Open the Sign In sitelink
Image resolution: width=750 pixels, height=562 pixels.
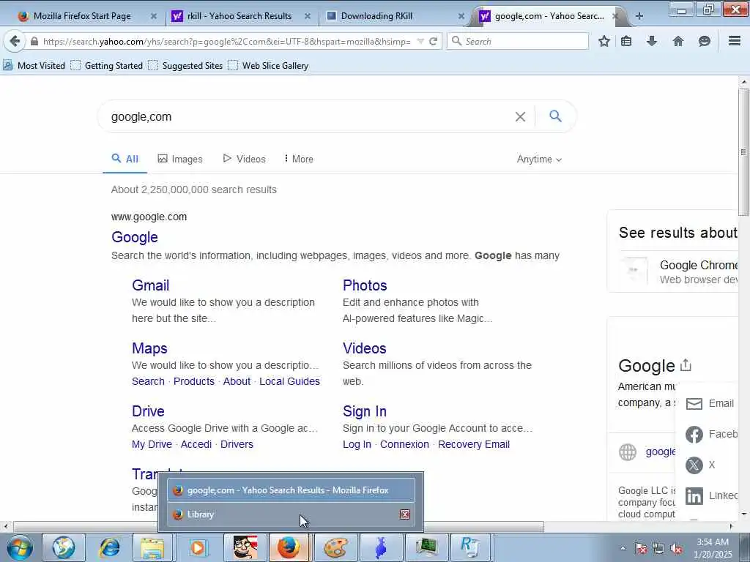(365, 411)
